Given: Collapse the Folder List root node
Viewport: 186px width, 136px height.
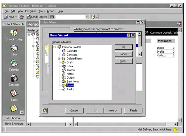Looking at the screenshot, I should (x=29, y=35).
